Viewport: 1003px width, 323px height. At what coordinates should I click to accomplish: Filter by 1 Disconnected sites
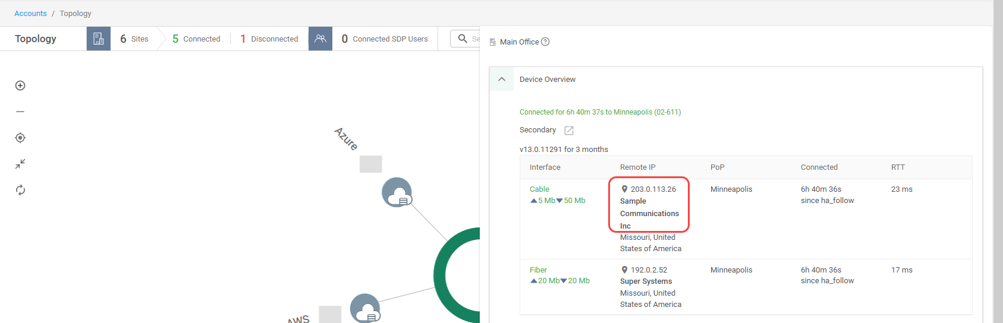(269, 39)
